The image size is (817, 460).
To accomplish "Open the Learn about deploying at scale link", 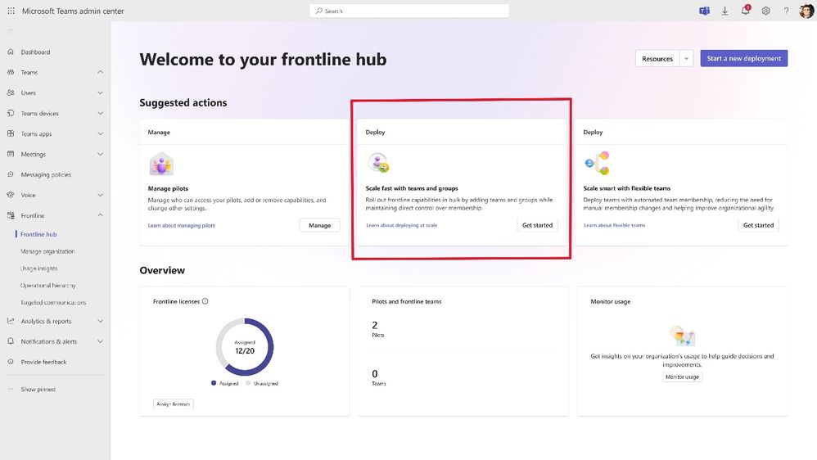I will tap(401, 225).
